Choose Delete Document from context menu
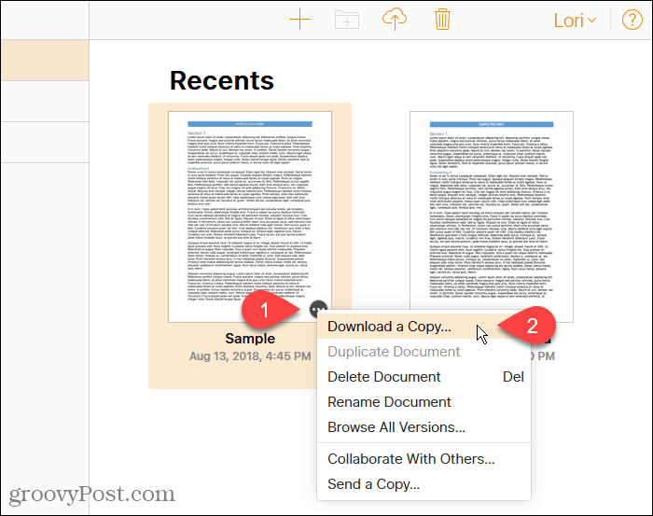653x516 pixels. click(424, 376)
